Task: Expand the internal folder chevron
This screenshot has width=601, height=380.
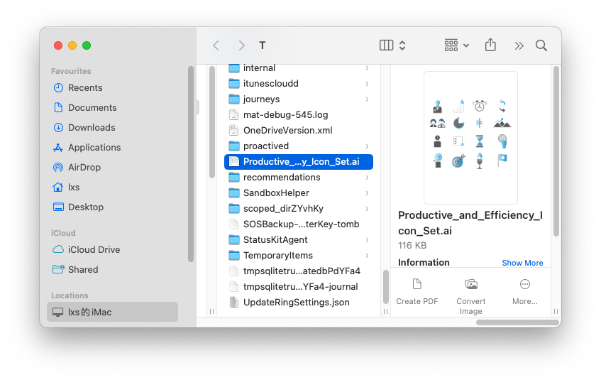Action: click(367, 68)
